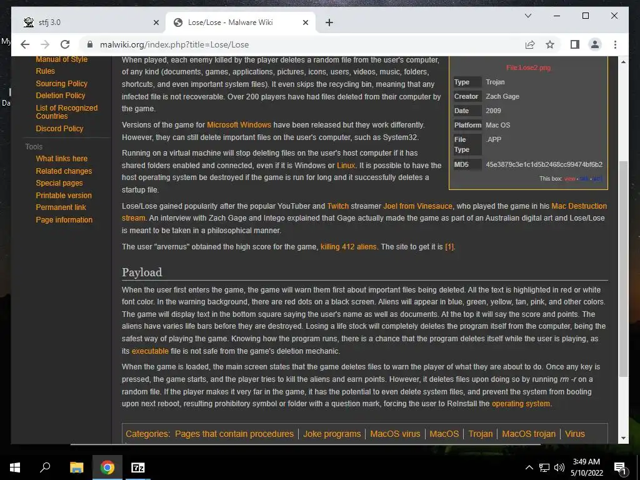
Task: Open 7-Zip from the taskbar
Action: 138,467
